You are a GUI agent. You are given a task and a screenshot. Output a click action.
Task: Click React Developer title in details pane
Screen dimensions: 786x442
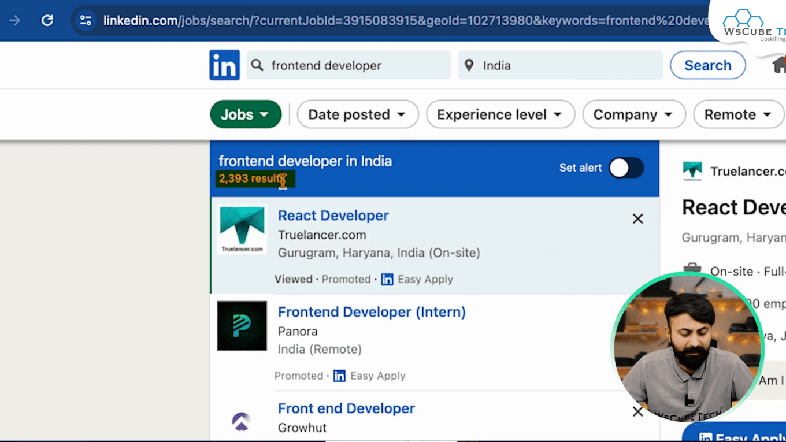(x=733, y=207)
